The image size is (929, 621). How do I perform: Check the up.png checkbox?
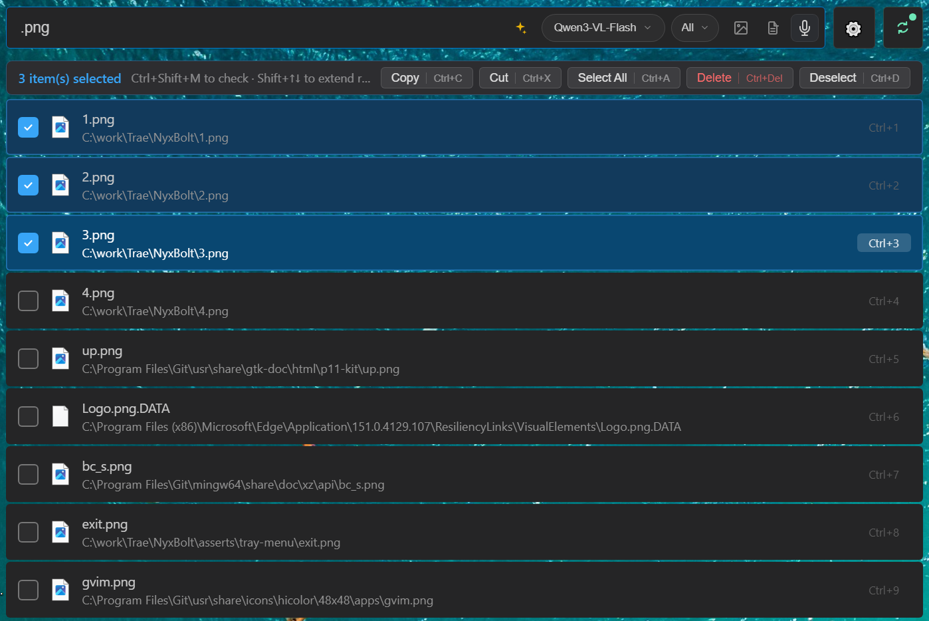pyautogui.click(x=28, y=358)
